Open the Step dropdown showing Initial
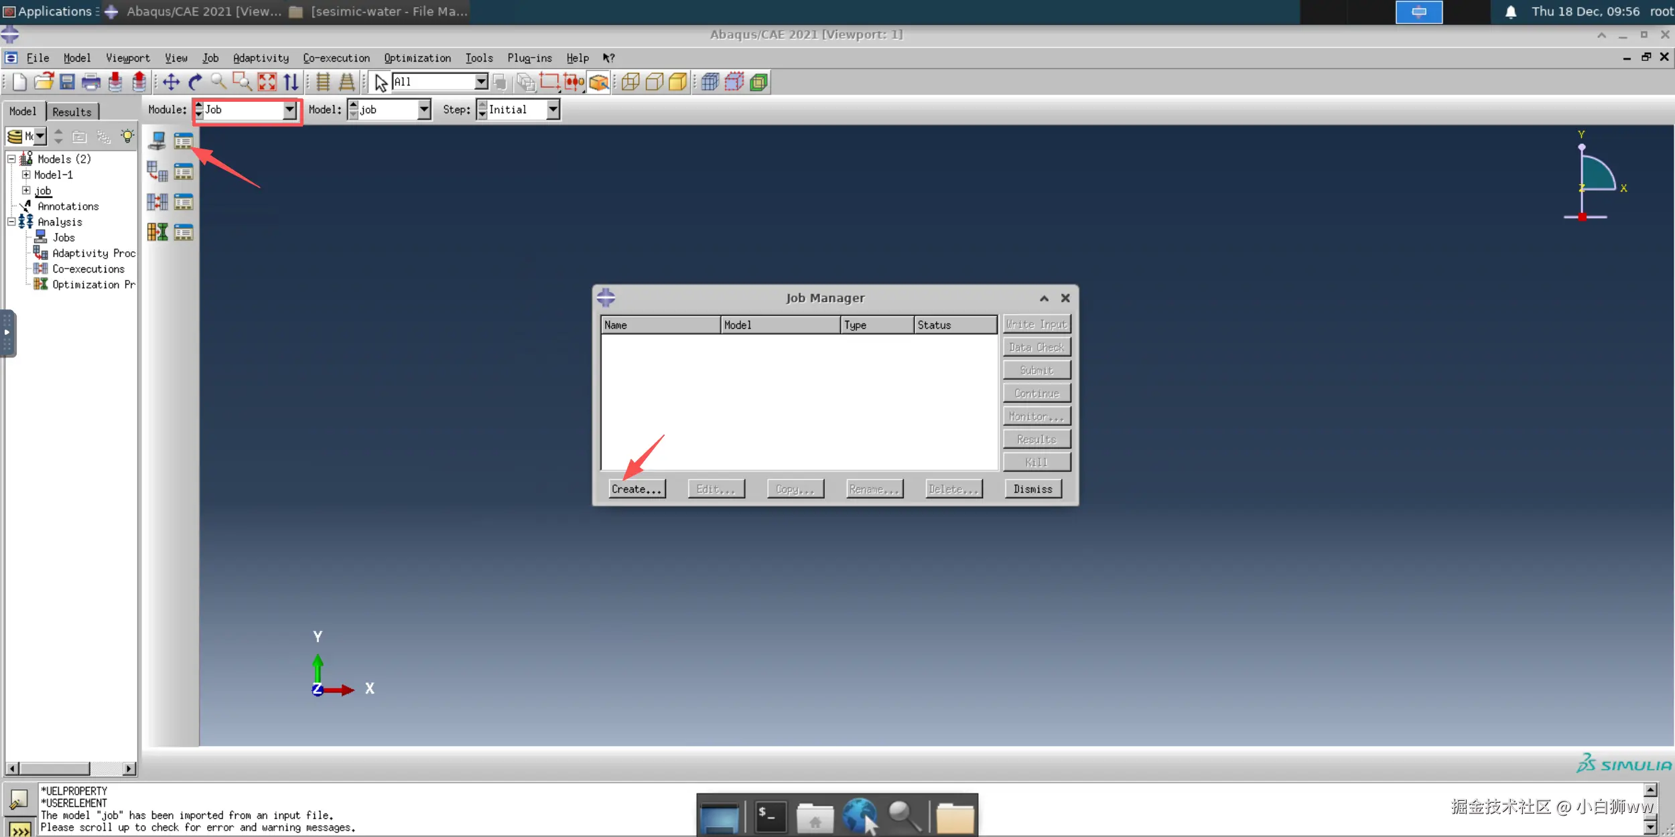Viewport: 1675px width, 837px height. pos(552,110)
